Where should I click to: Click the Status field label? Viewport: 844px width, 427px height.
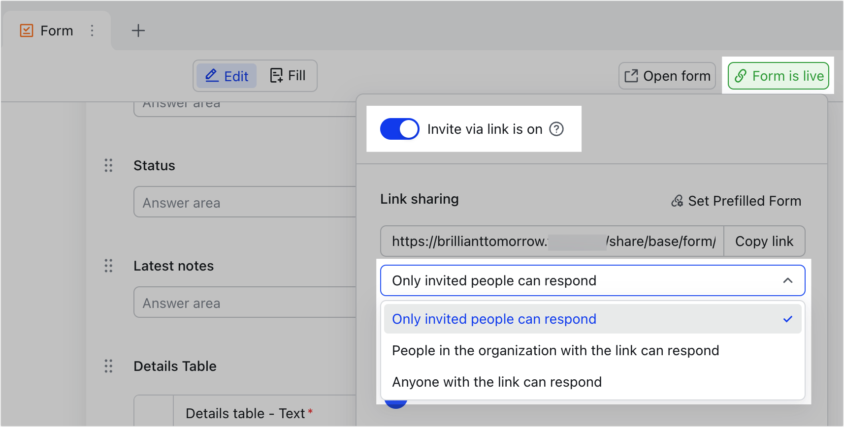pyautogui.click(x=154, y=165)
